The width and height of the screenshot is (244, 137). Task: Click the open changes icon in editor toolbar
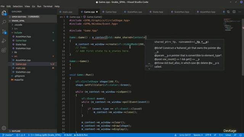228,12
